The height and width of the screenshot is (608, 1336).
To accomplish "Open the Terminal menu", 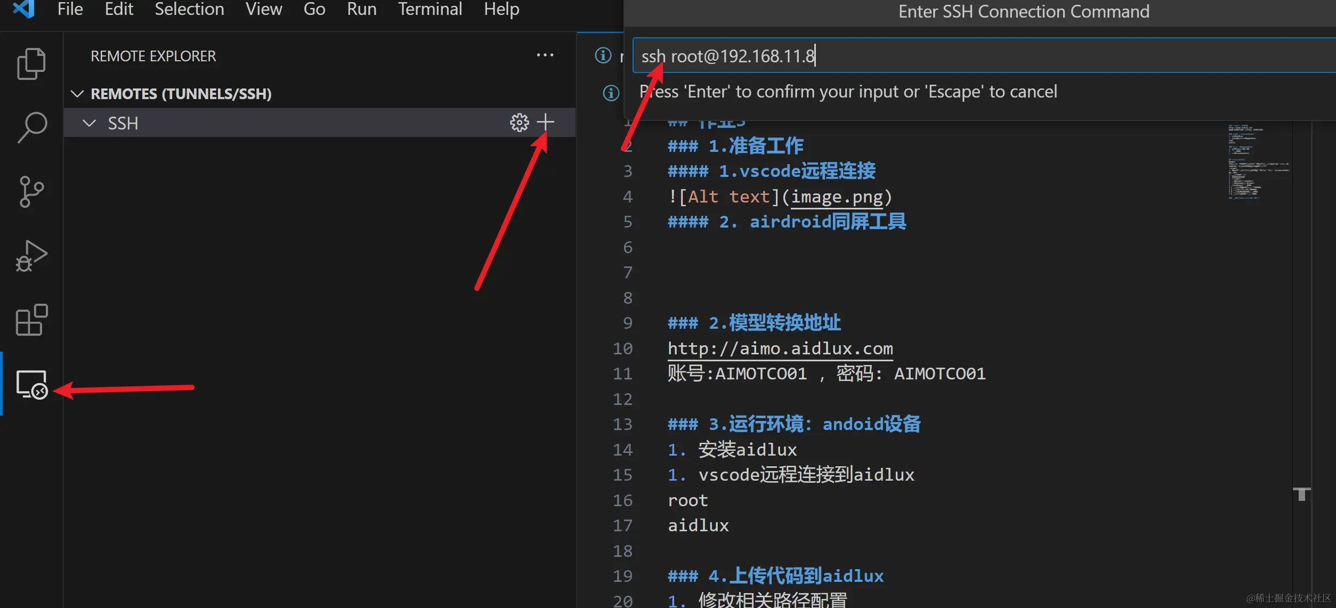I will point(430,9).
